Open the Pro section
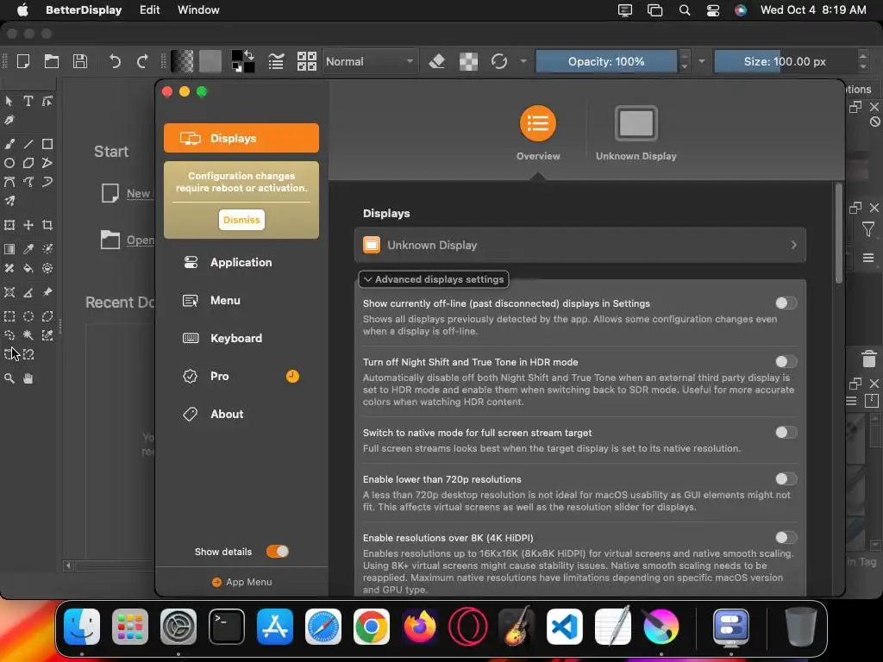 pos(241,376)
